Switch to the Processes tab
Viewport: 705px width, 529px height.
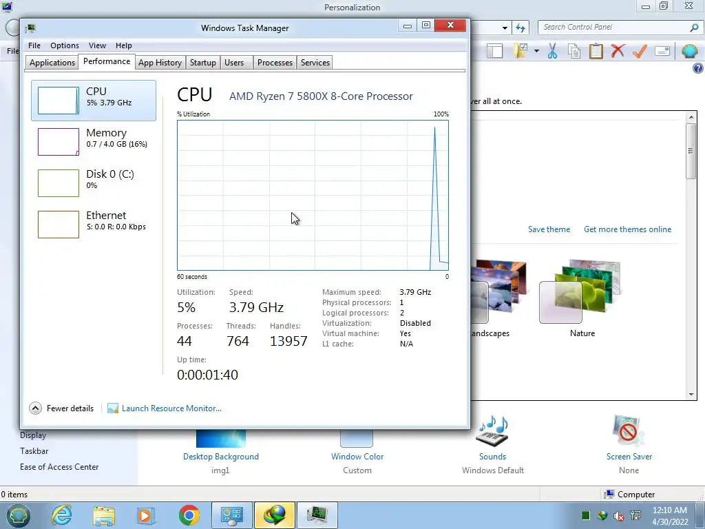[275, 63]
